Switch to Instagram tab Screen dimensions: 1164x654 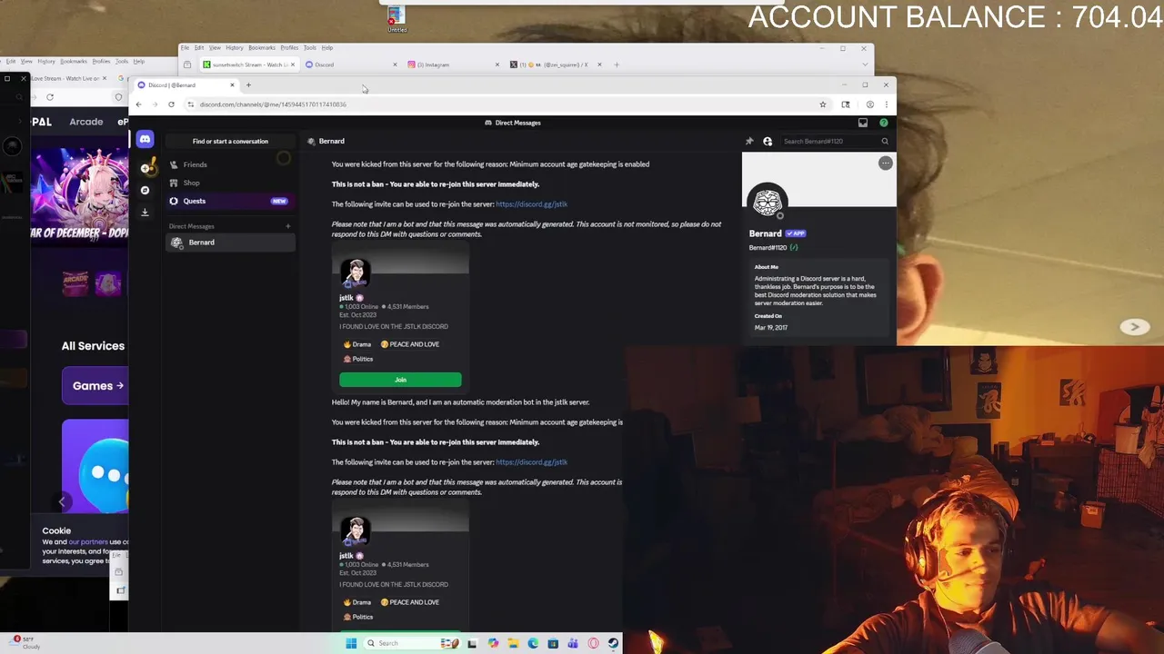tap(452, 64)
